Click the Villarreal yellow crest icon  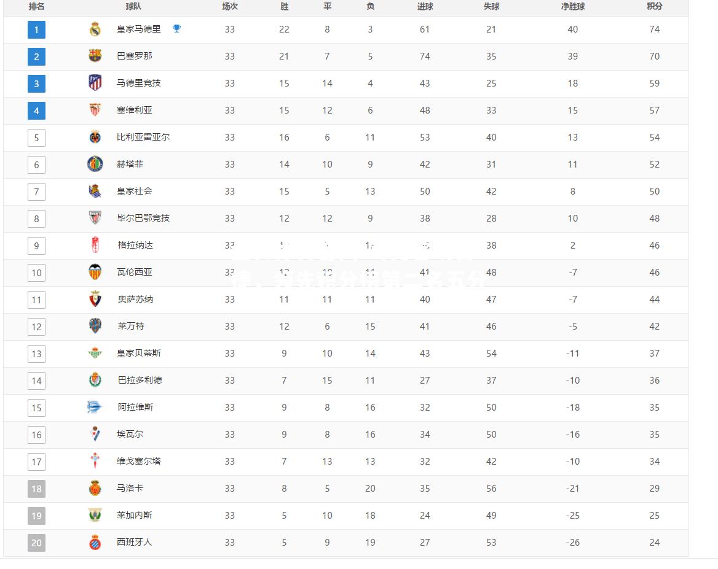click(95, 137)
